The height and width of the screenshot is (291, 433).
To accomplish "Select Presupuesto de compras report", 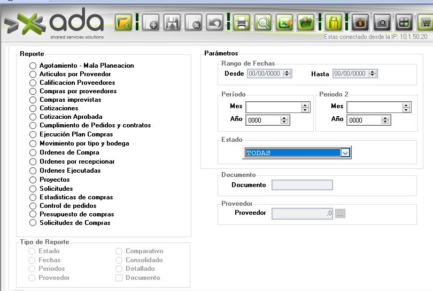I will [x=33, y=214].
